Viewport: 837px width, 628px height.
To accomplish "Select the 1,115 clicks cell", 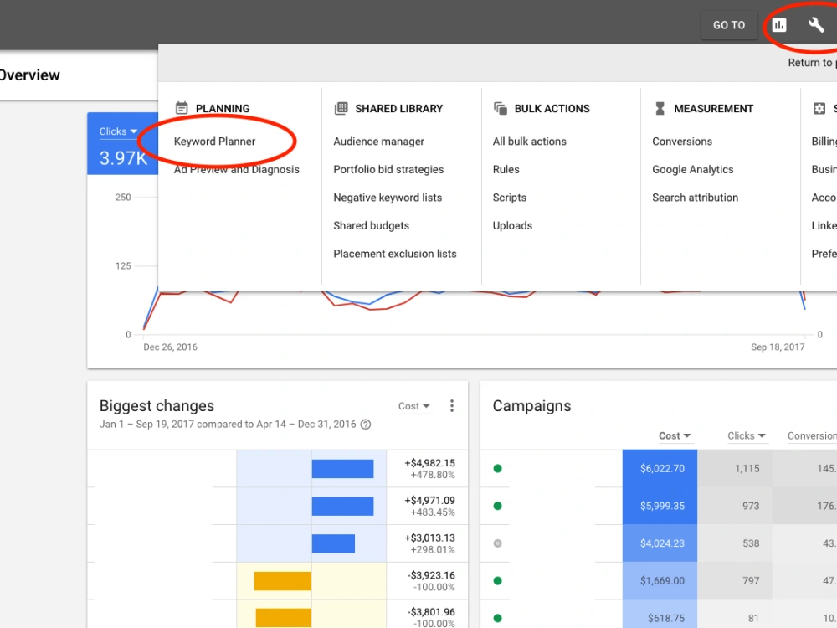I will pyautogui.click(x=735, y=468).
